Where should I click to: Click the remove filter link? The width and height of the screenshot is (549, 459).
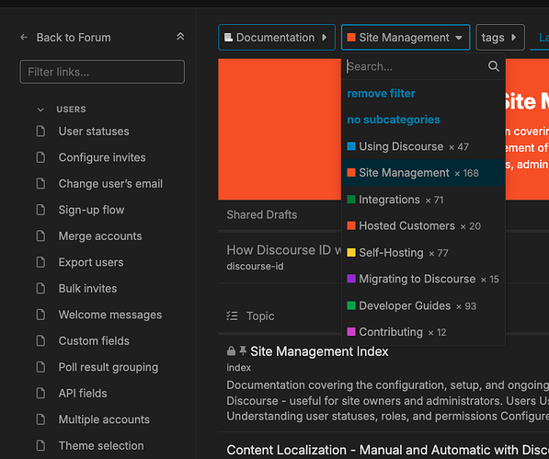pyautogui.click(x=381, y=94)
